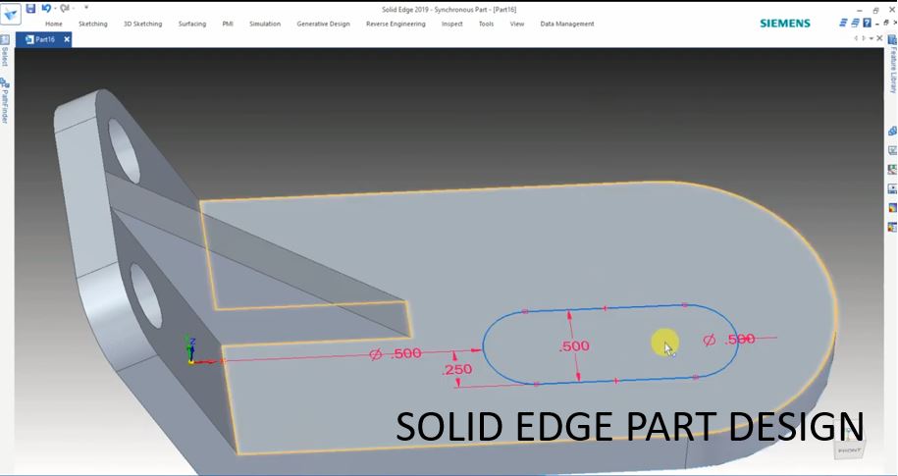Open the Solid Edge application menu button
Image resolution: width=898 pixels, height=476 pixels.
(x=11, y=15)
